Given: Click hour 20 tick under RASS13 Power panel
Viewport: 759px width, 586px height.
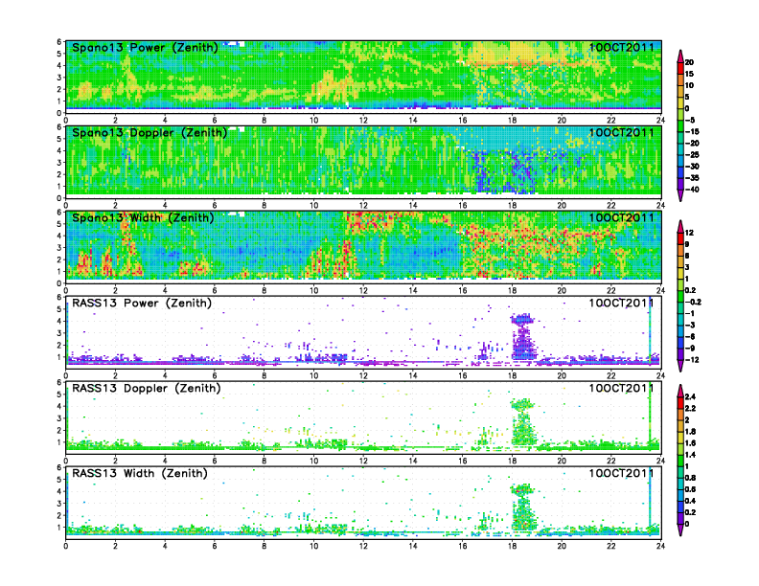Looking at the screenshot, I should [x=562, y=375].
